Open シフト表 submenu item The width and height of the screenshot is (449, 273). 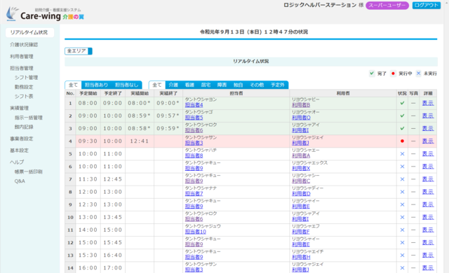point(24,97)
